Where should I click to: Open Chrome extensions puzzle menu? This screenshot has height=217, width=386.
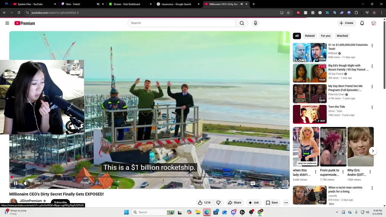click(x=356, y=13)
